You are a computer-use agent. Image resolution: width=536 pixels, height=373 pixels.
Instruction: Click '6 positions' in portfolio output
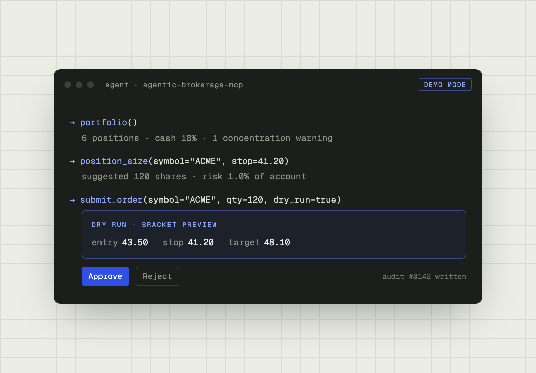tap(110, 138)
